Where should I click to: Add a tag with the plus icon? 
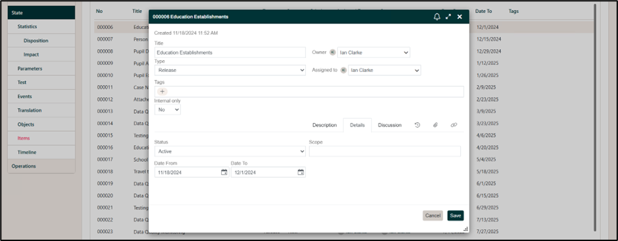162,92
